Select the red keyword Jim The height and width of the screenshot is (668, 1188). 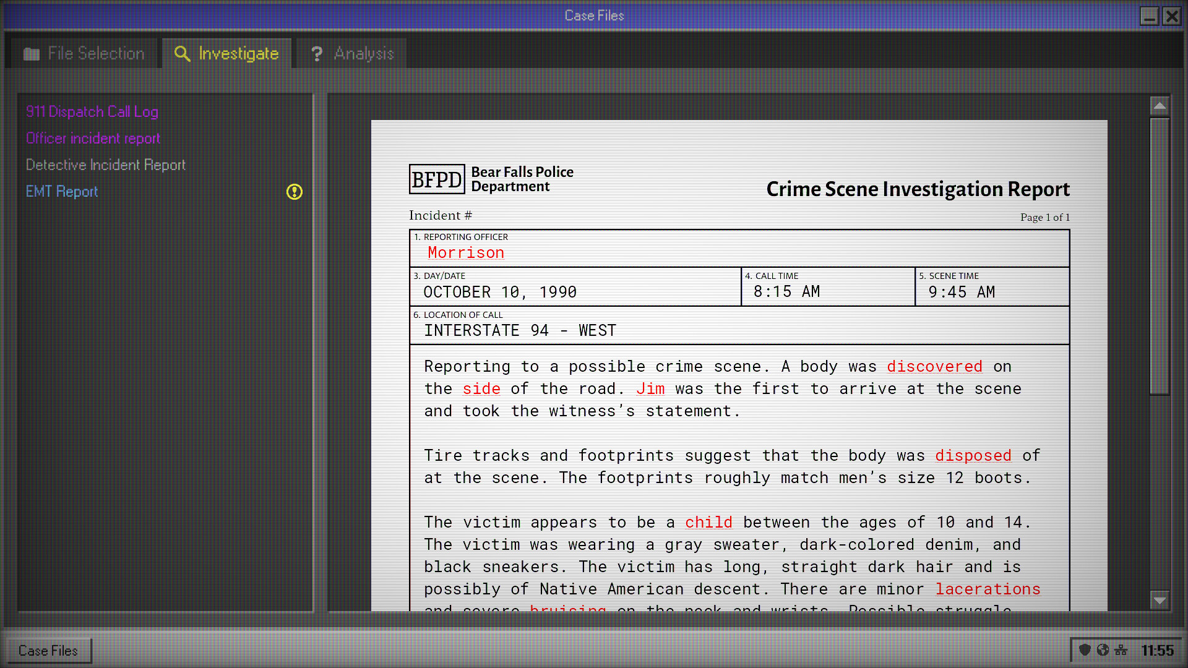point(650,388)
